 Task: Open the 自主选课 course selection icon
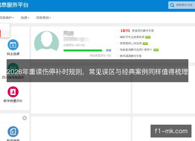(13, 45)
